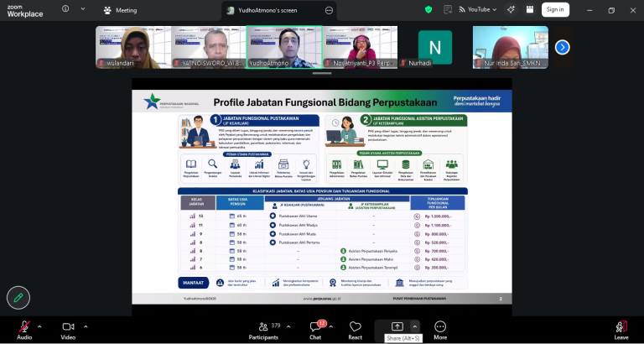Image resolution: width=644 pixels, height=344 pixels.
Task: Click the divider handle below the video strip
Action: tap(322, 74)
